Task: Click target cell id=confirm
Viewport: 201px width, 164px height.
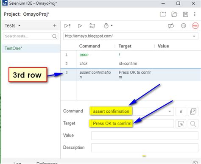Action: click(x=128, y=64)
